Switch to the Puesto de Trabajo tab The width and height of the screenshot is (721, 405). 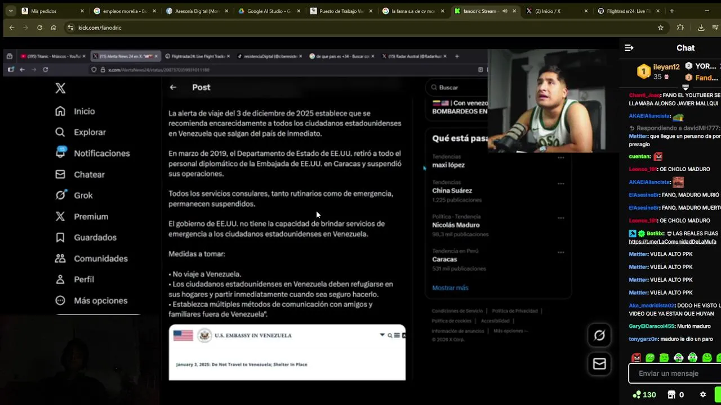[x=341, y=11]
